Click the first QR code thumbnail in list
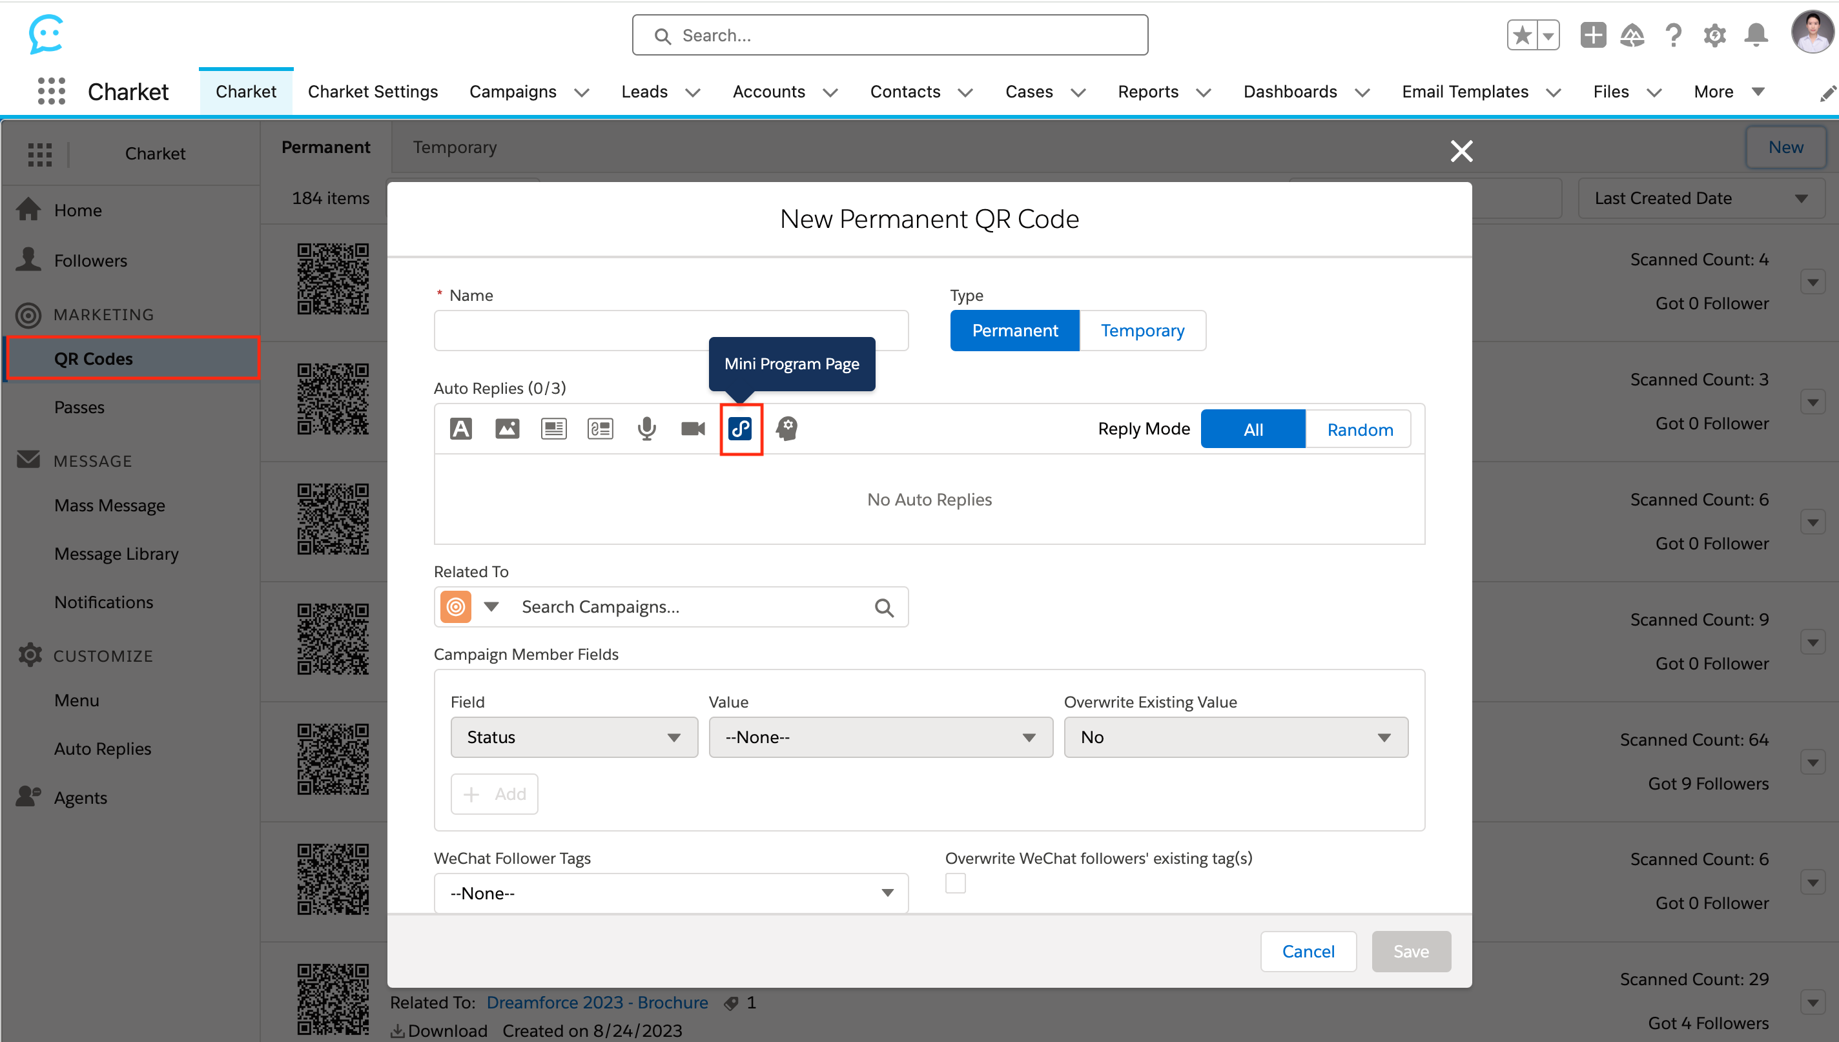This screenshot has width=1839, height=1042. pos(333,279)
